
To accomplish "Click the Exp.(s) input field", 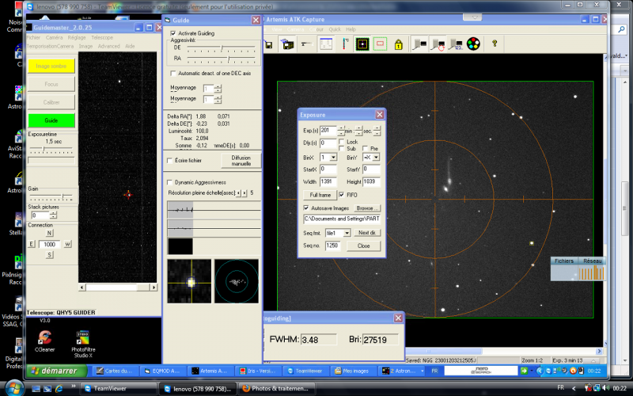I will point(328,131).
